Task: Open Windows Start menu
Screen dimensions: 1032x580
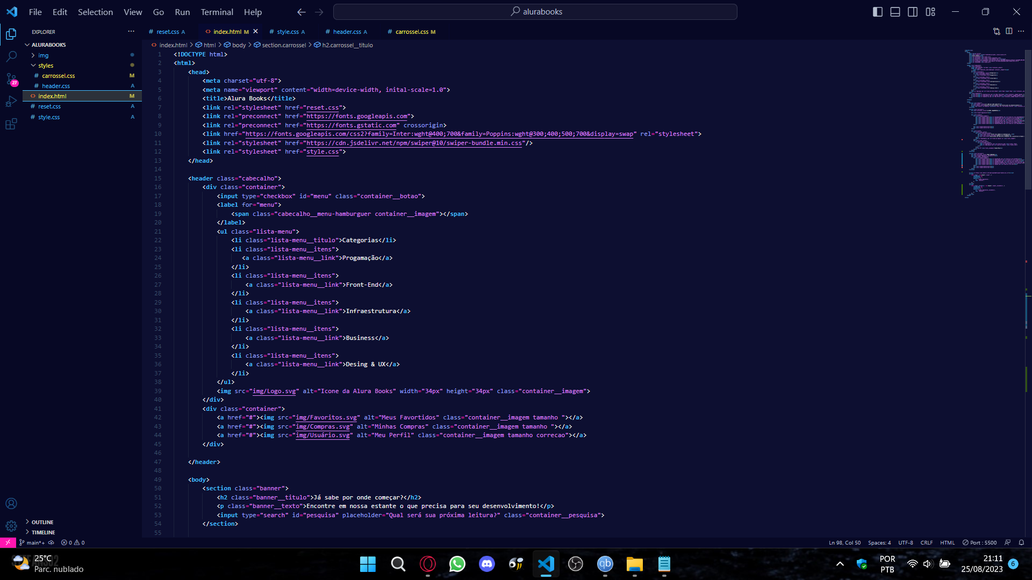Action: point(368,564)
